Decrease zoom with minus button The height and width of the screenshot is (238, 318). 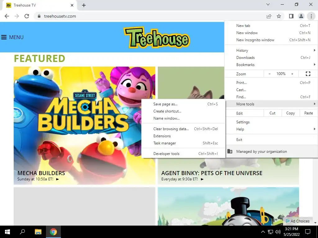pos(270,74)
